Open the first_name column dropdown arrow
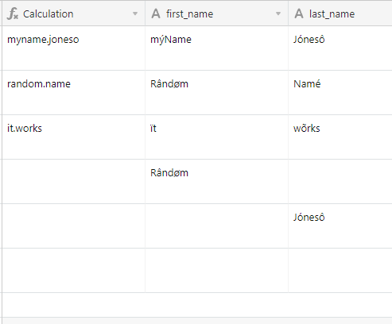The height and width of the screenshot is (324, 392). tap(278, 13)
